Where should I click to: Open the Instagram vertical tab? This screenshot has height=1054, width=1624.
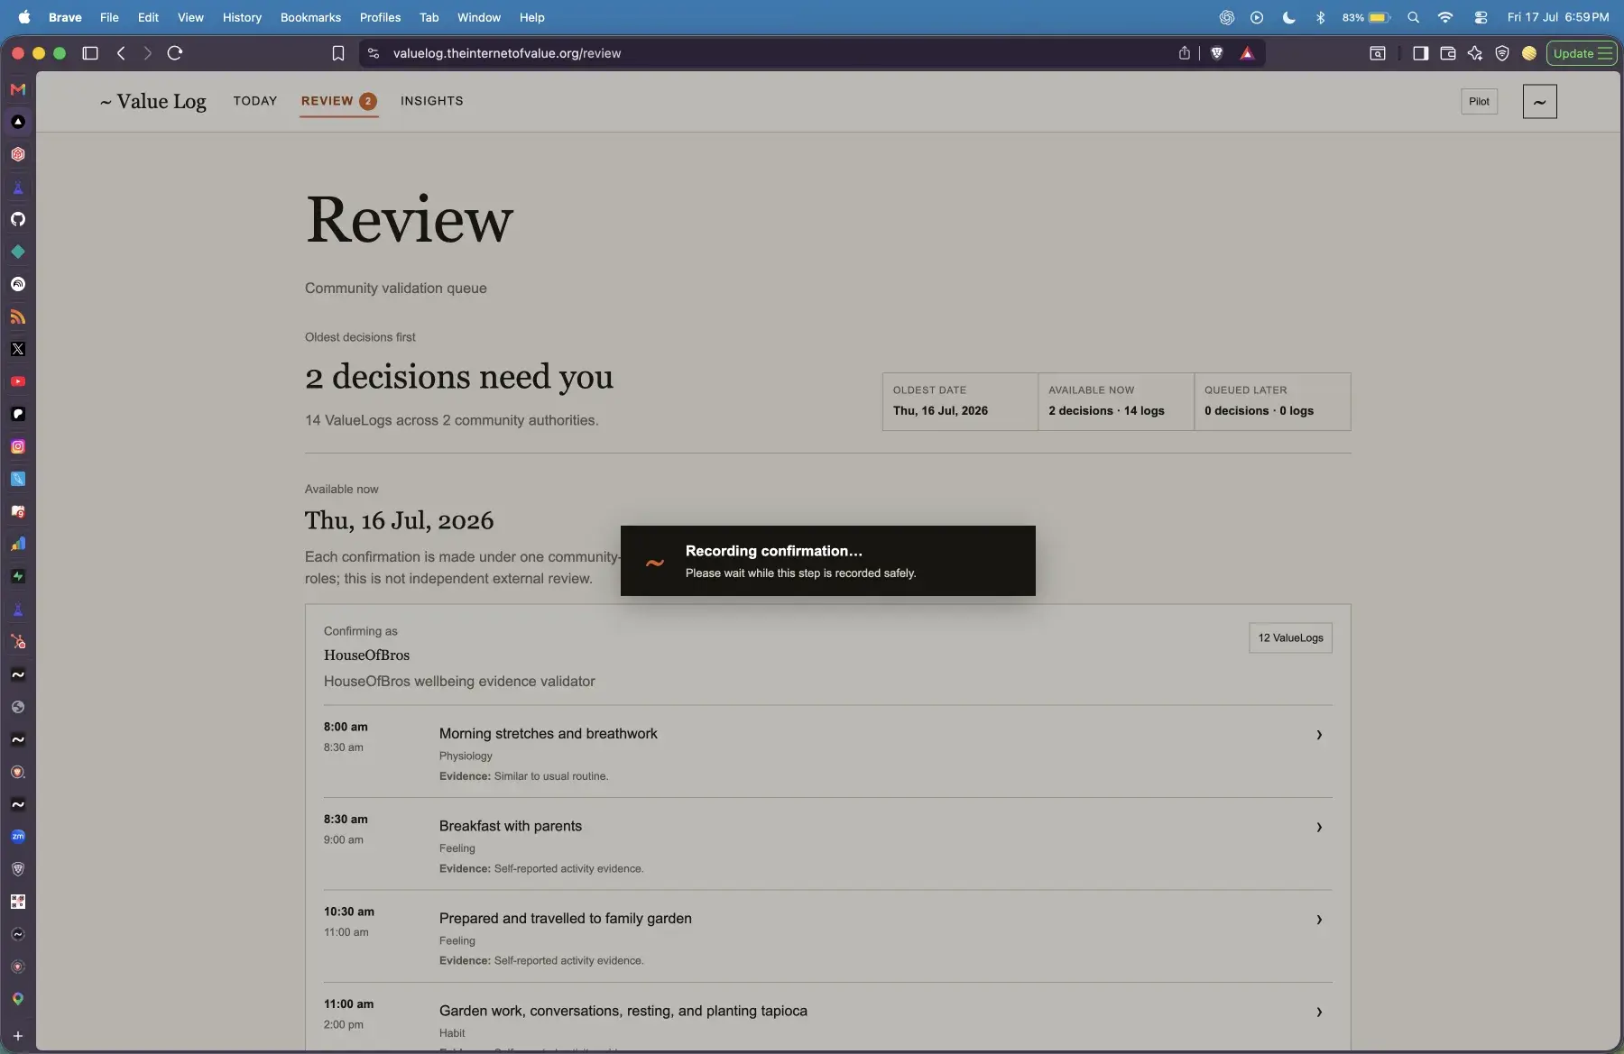18,446
